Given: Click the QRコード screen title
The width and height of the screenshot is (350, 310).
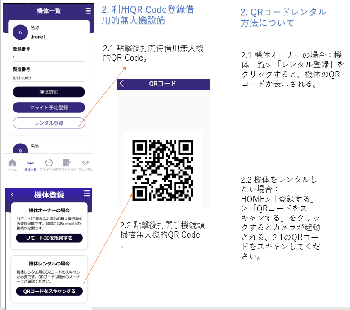Looking at the screenshot, I should (162, 84).
